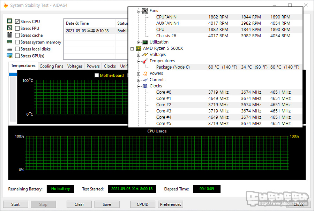Click the Utilization graph icon
This screenshot has height=211, width=314.
coord(145,42)
